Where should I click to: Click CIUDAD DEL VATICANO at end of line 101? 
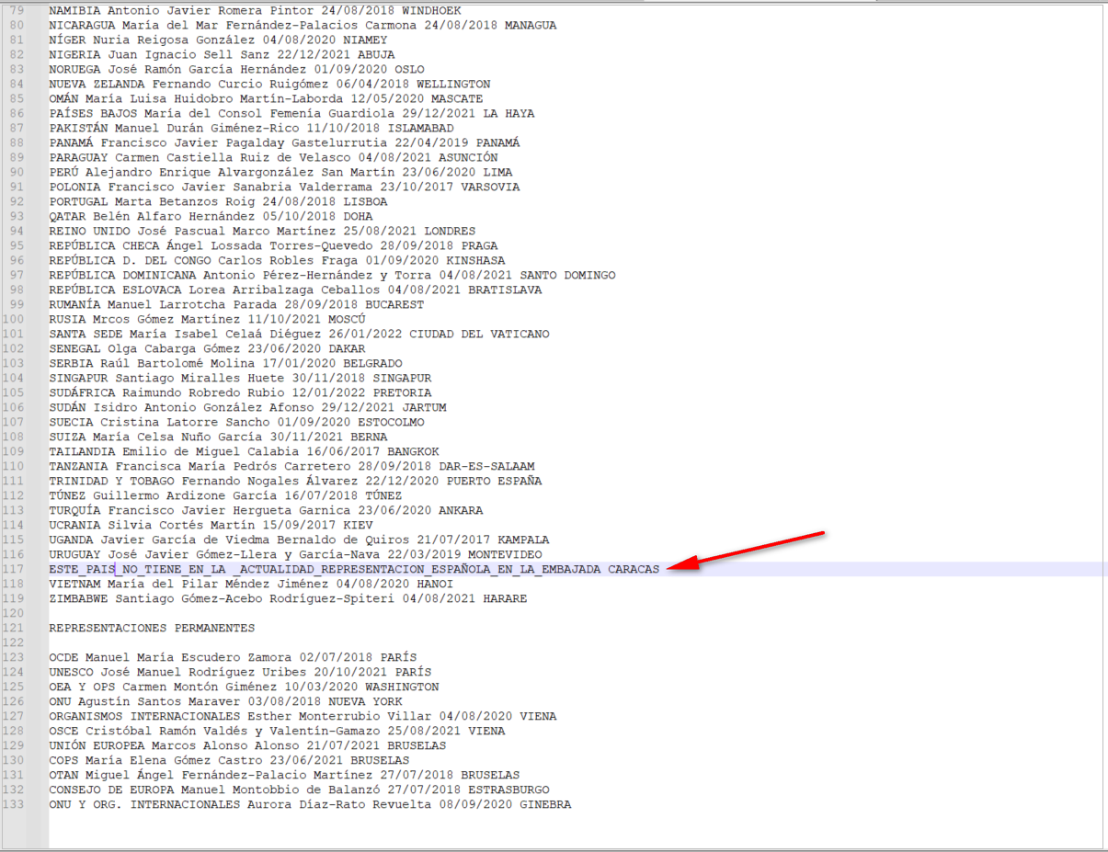click(x=479, y=334)
